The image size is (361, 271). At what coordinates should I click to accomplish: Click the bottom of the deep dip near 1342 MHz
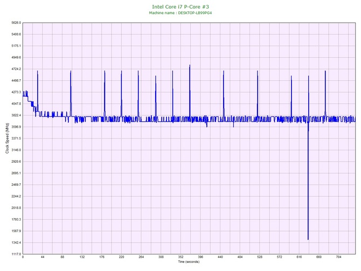pos(308,239)
